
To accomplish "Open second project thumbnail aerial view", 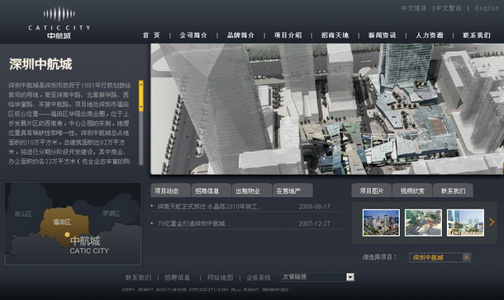I will 423,223.
